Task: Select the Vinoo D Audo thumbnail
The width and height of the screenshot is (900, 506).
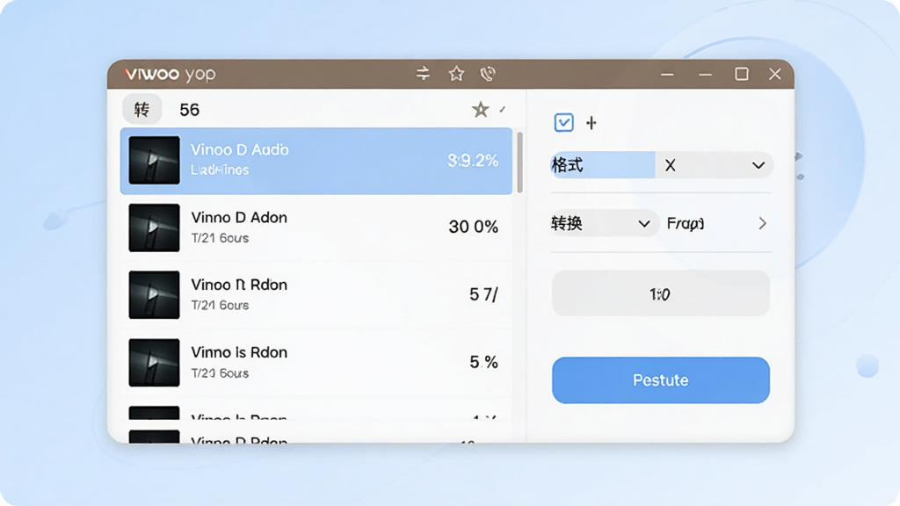Action: pyautogui.click(x=154, y=160)
